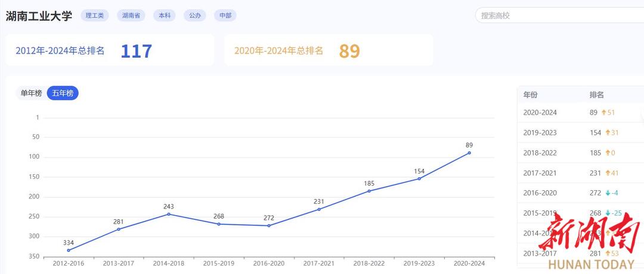Click the 湖南省 tag

131,15
